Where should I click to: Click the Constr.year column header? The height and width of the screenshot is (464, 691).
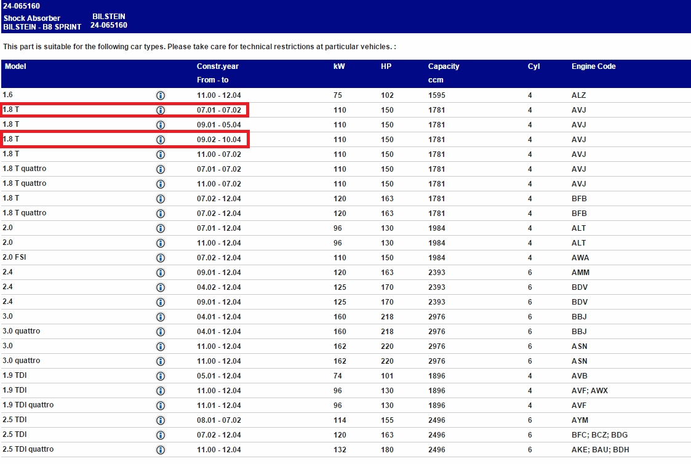(x=218, y=66)
